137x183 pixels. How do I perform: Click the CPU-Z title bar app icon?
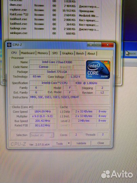coord(9,45)
